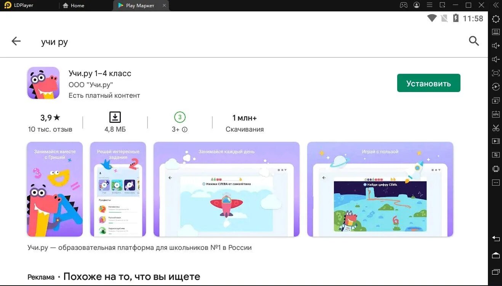Switch to the Home tab

(x=73, y=5)
